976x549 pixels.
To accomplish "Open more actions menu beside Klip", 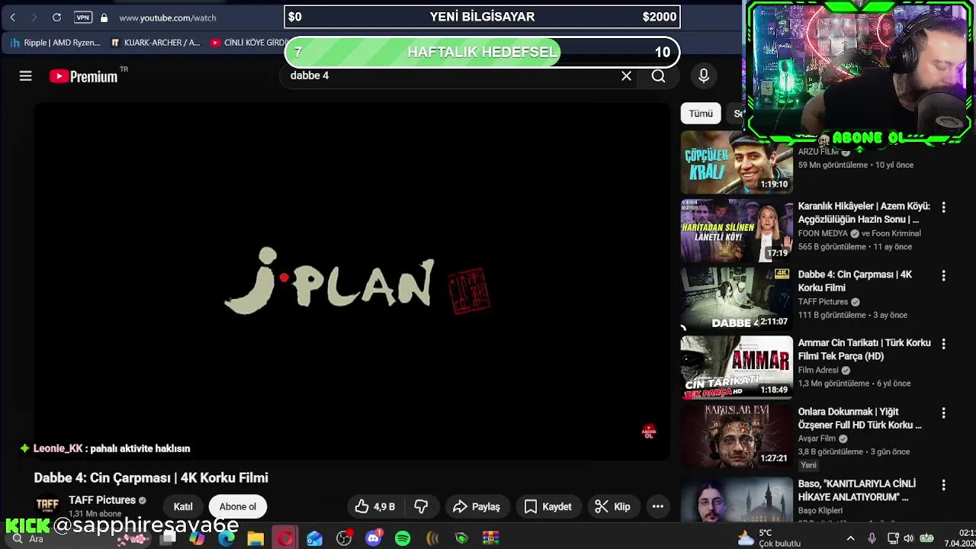I will coord(657,506).
